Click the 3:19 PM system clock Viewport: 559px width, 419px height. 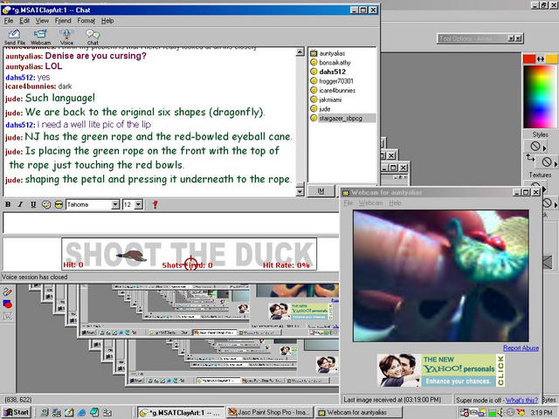tap(541, 413)
